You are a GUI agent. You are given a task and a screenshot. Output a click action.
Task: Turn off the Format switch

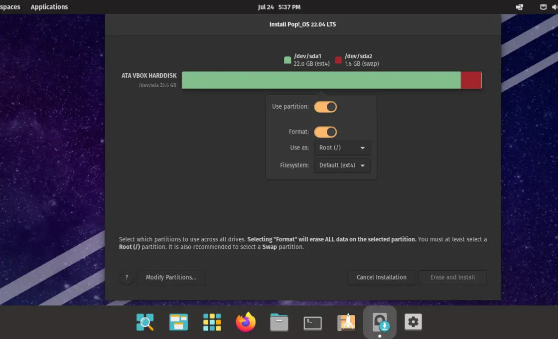coord(325,132)
